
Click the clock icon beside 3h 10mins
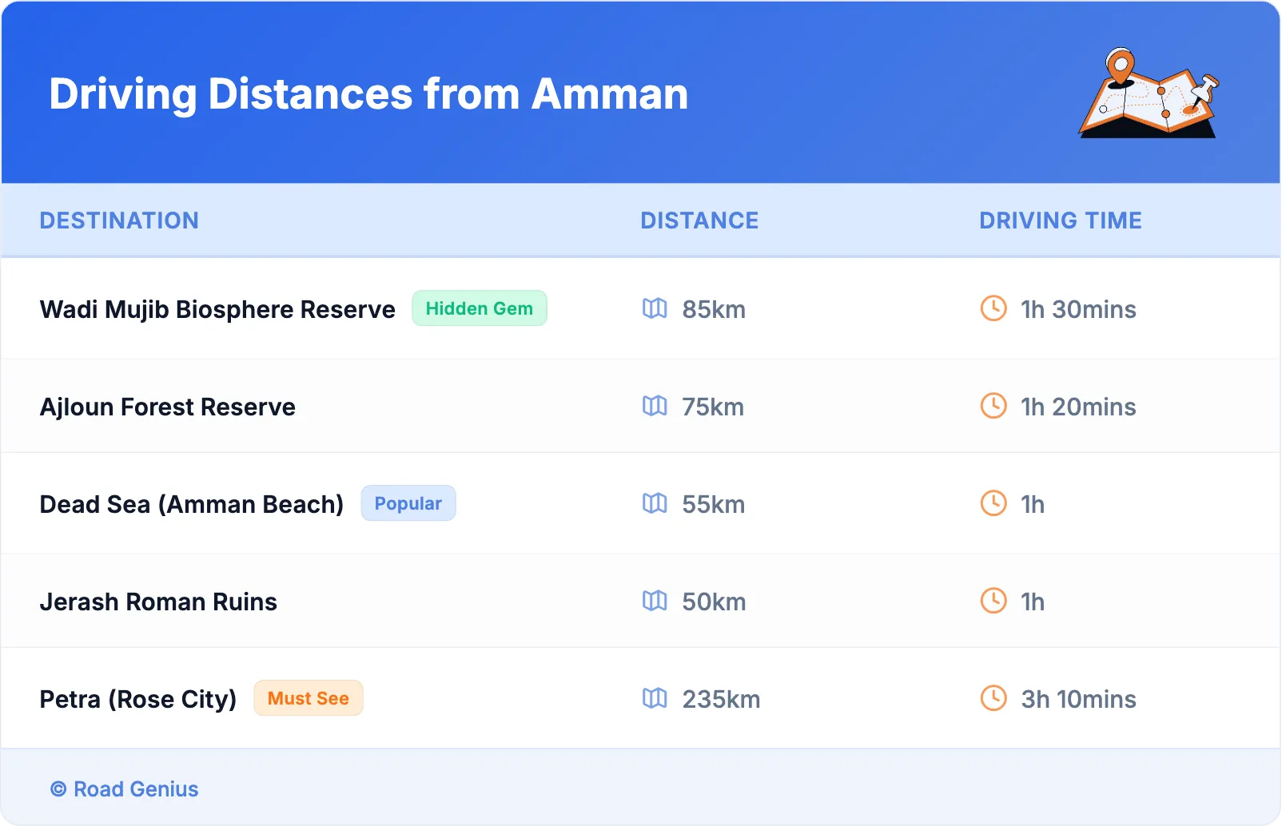click(x=993, y=698)
